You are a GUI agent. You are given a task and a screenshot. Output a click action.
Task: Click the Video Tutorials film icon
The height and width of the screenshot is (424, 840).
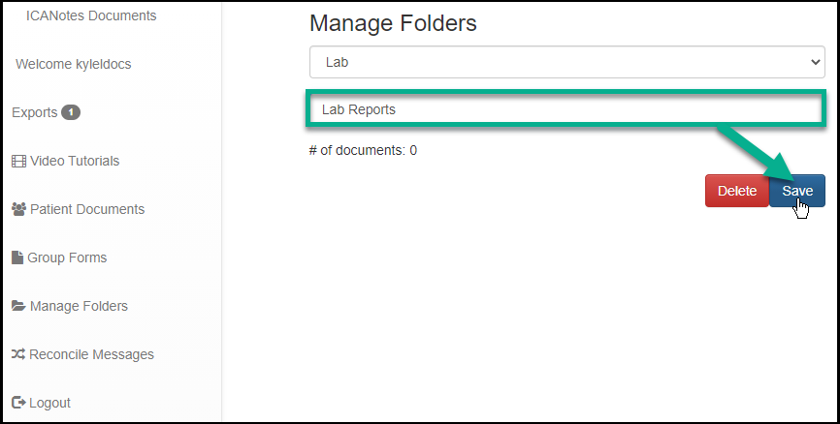coord(18,161)
